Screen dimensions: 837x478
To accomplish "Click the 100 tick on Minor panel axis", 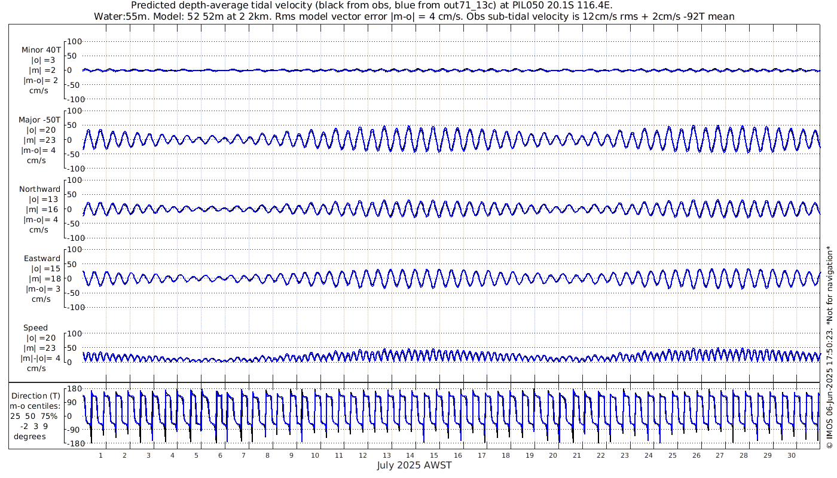I will (74, 41).
